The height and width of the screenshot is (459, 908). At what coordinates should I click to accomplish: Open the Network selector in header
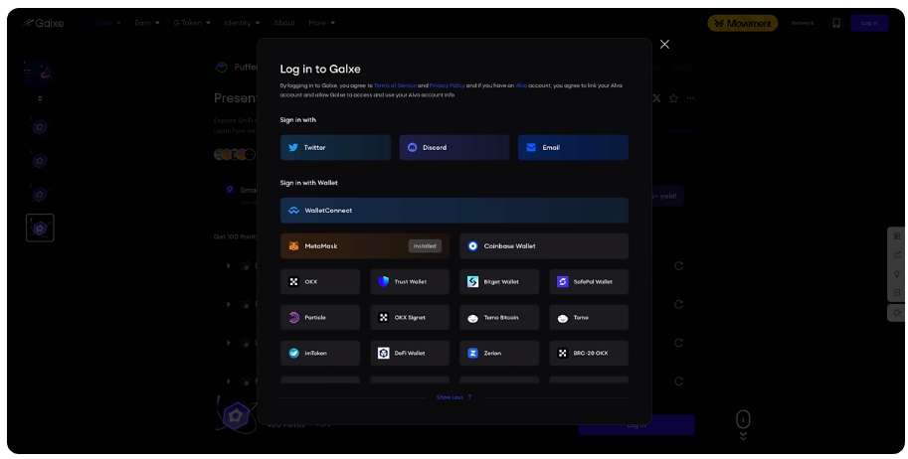803,23
